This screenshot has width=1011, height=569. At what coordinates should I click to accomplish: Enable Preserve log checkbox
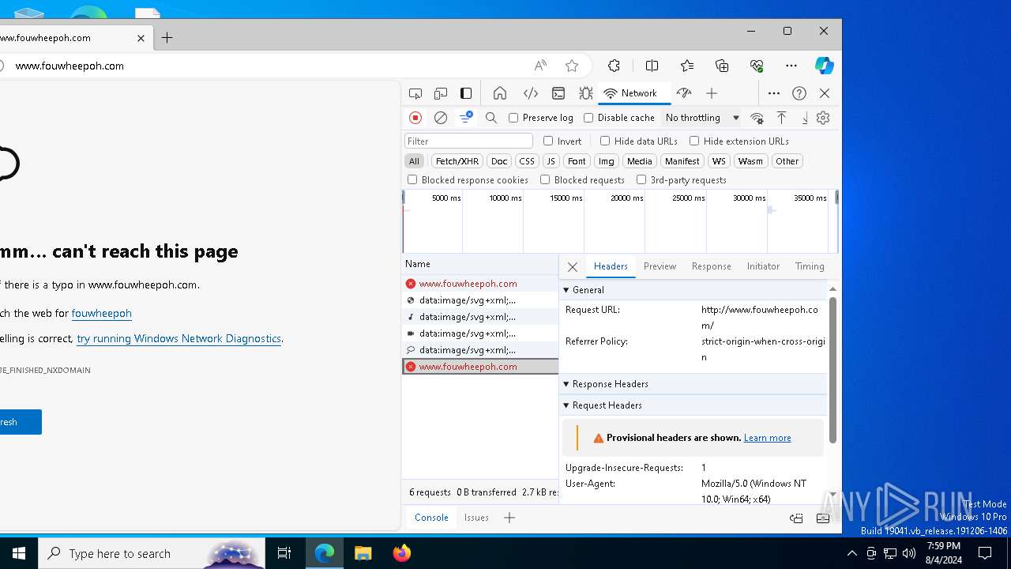(513, 118)
